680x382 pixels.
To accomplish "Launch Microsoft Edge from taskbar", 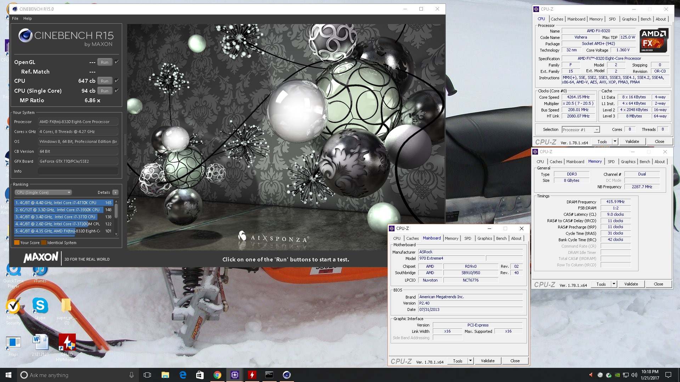I will coord(183,375).
